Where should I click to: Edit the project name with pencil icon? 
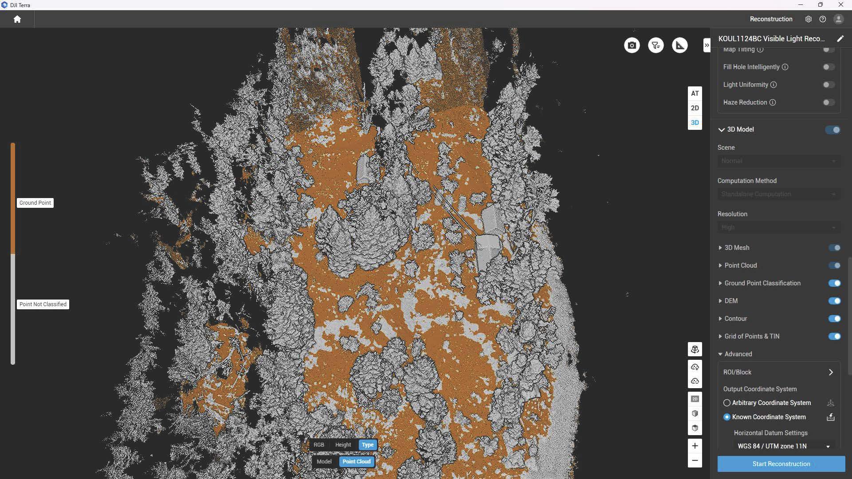pyautogui.click(x=840, y=39)
